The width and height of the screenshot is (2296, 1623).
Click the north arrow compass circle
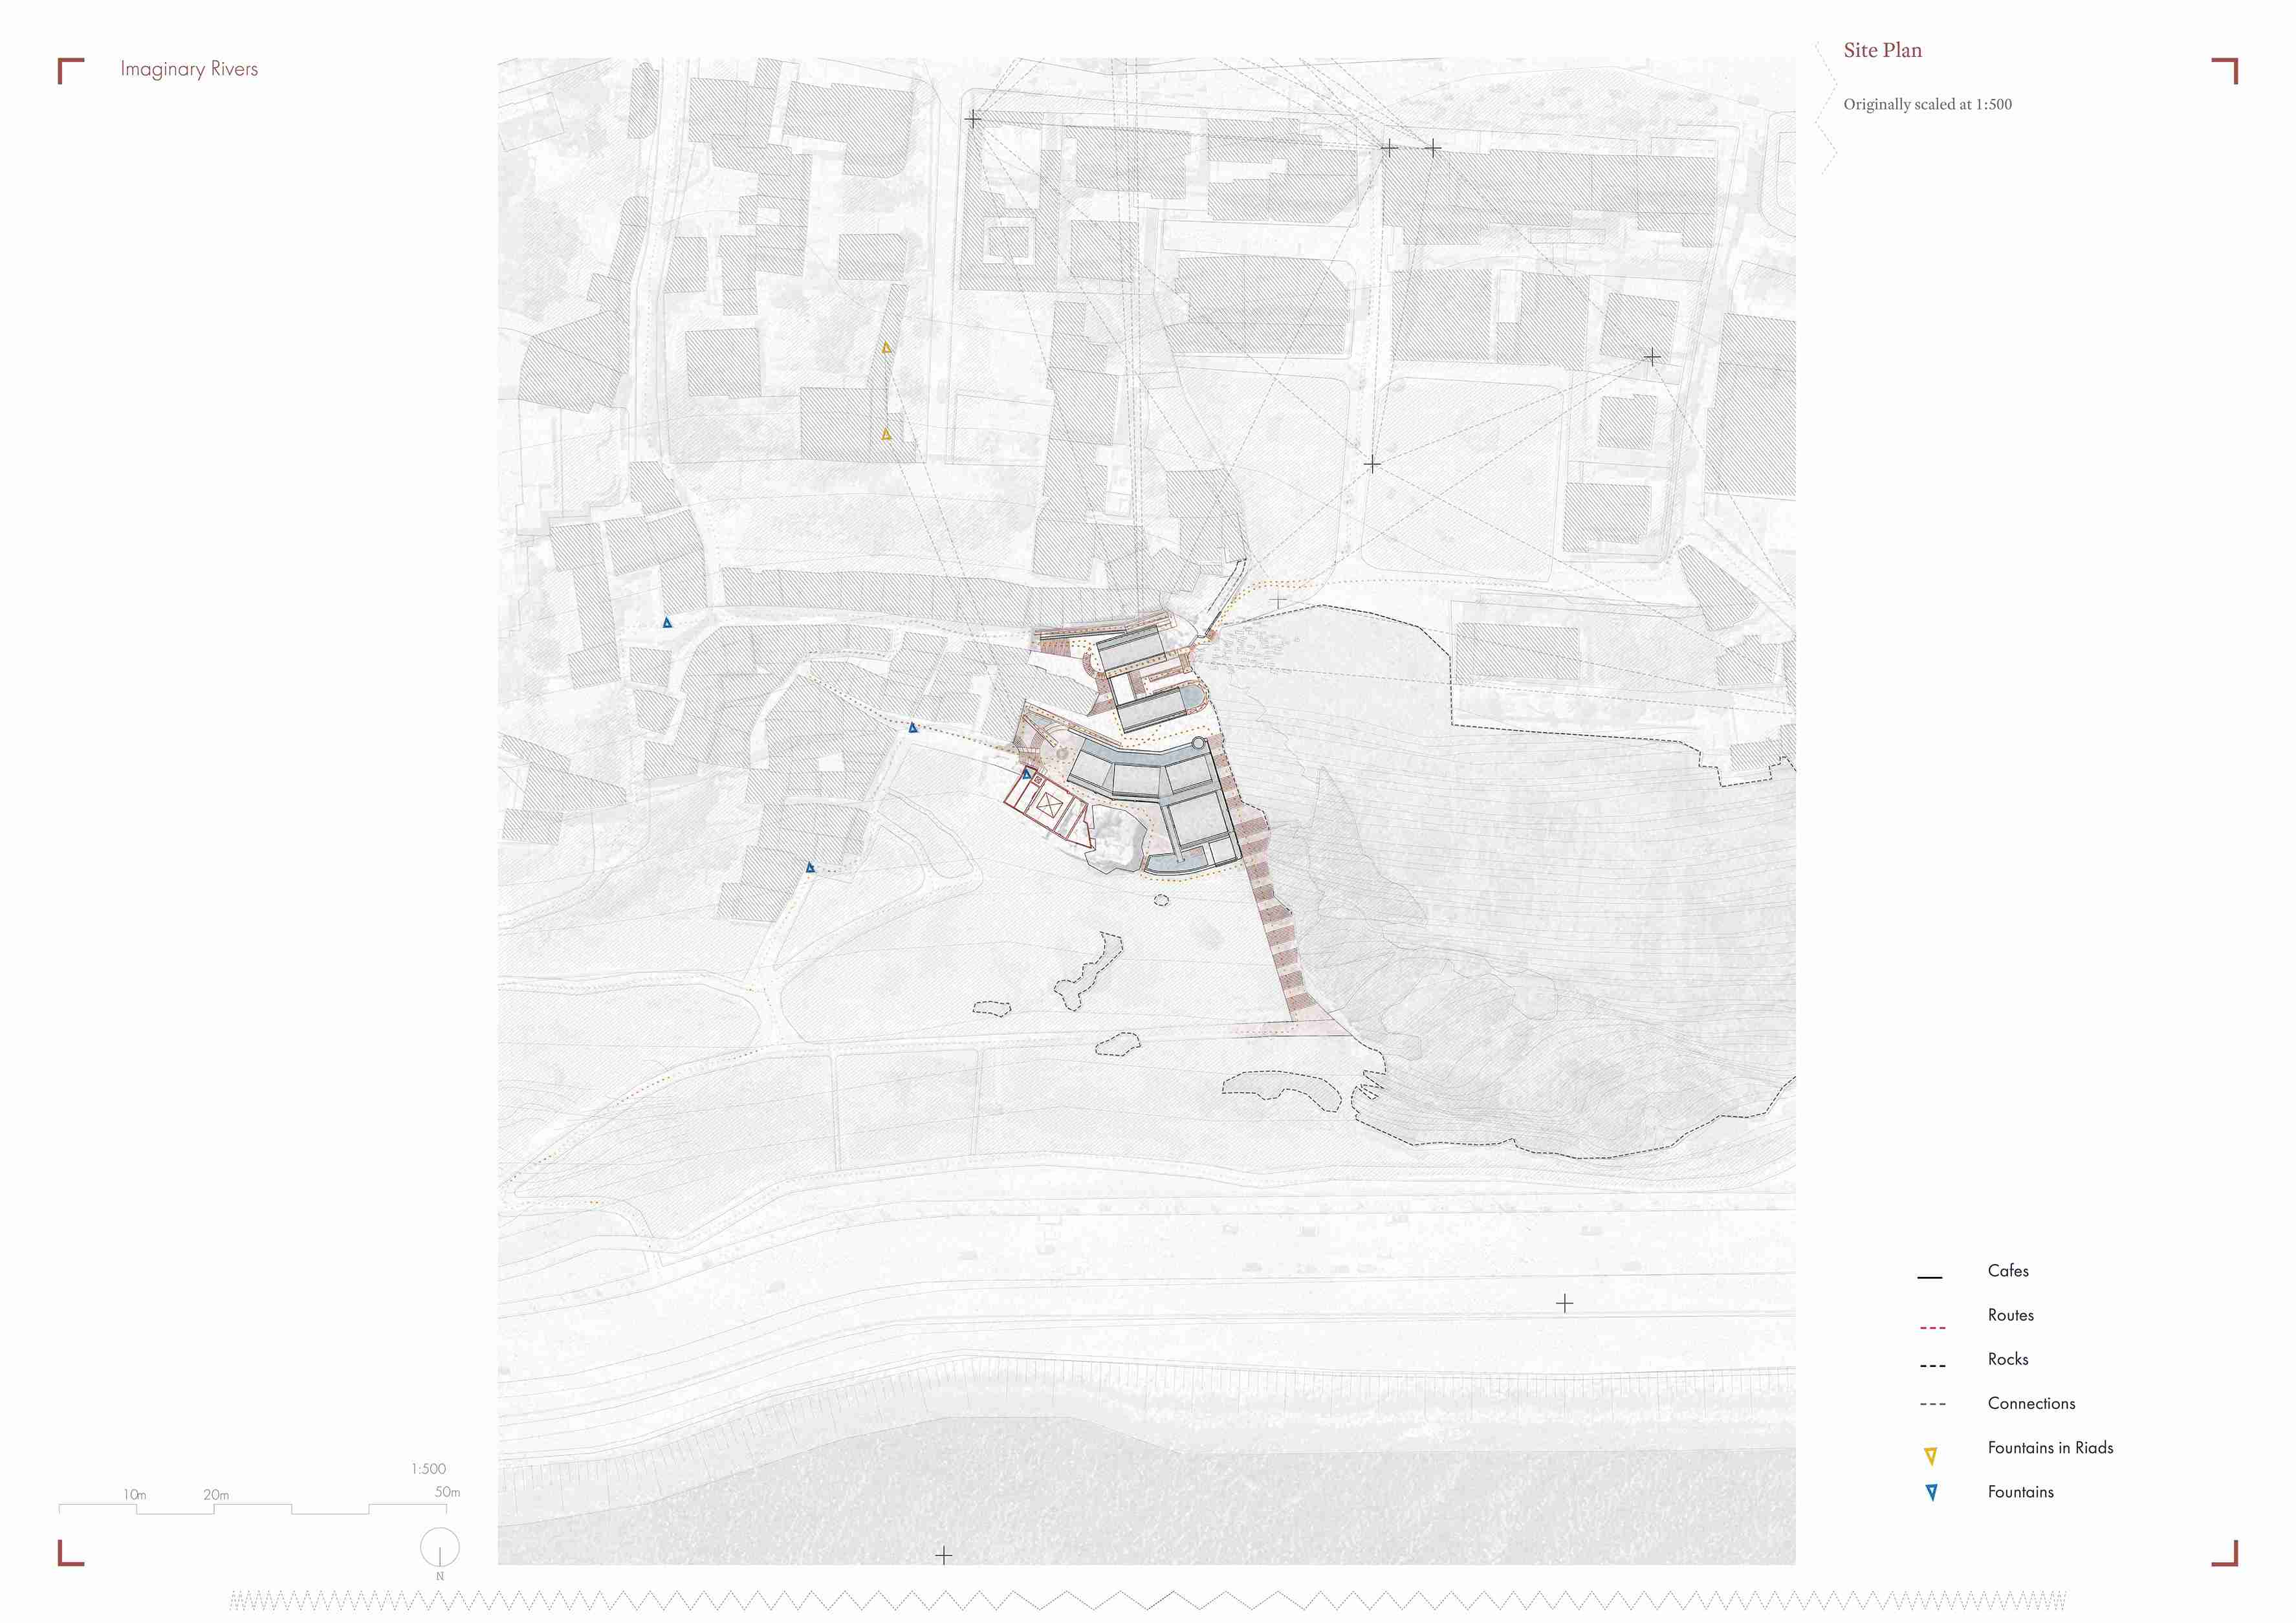440,1547
